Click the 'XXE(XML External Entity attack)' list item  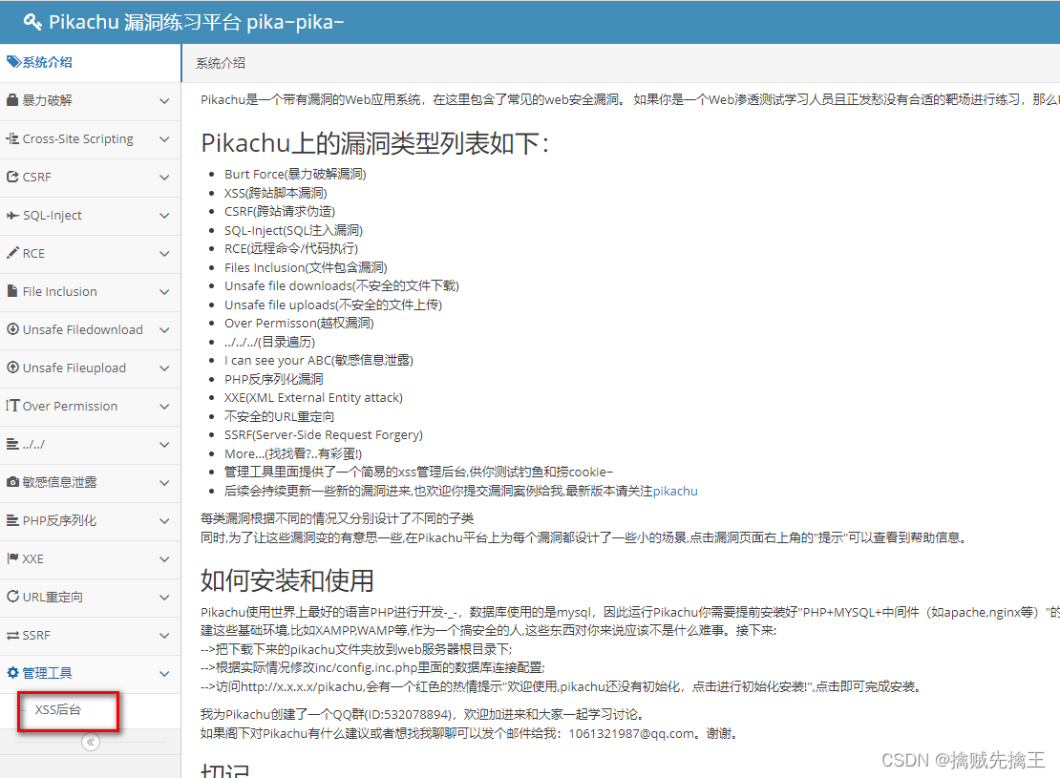point(313,397)
